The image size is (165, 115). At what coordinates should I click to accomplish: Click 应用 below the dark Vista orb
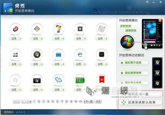[x=35, y=64]
